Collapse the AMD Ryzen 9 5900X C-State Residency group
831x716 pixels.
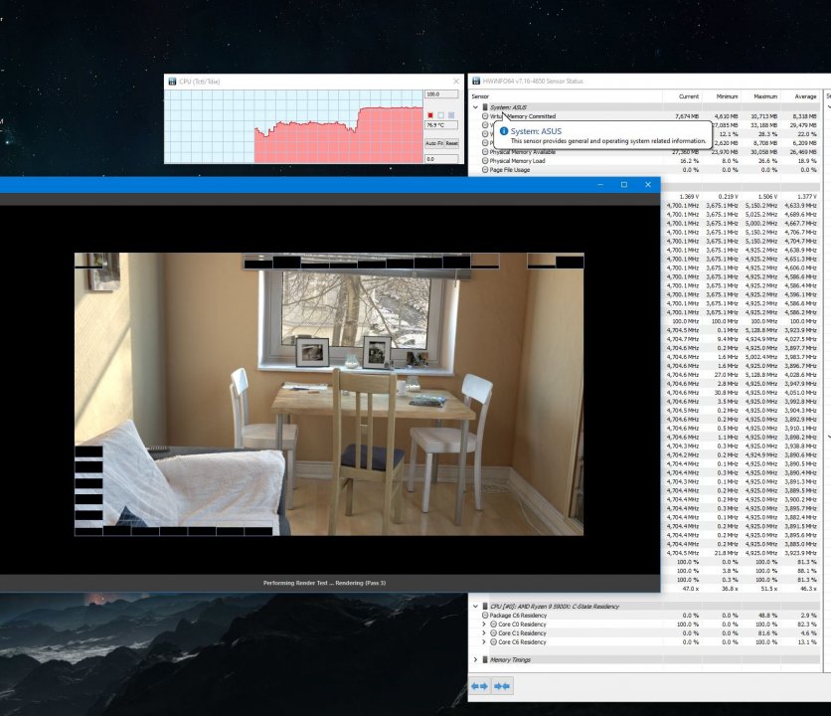[x=475, y=606]
